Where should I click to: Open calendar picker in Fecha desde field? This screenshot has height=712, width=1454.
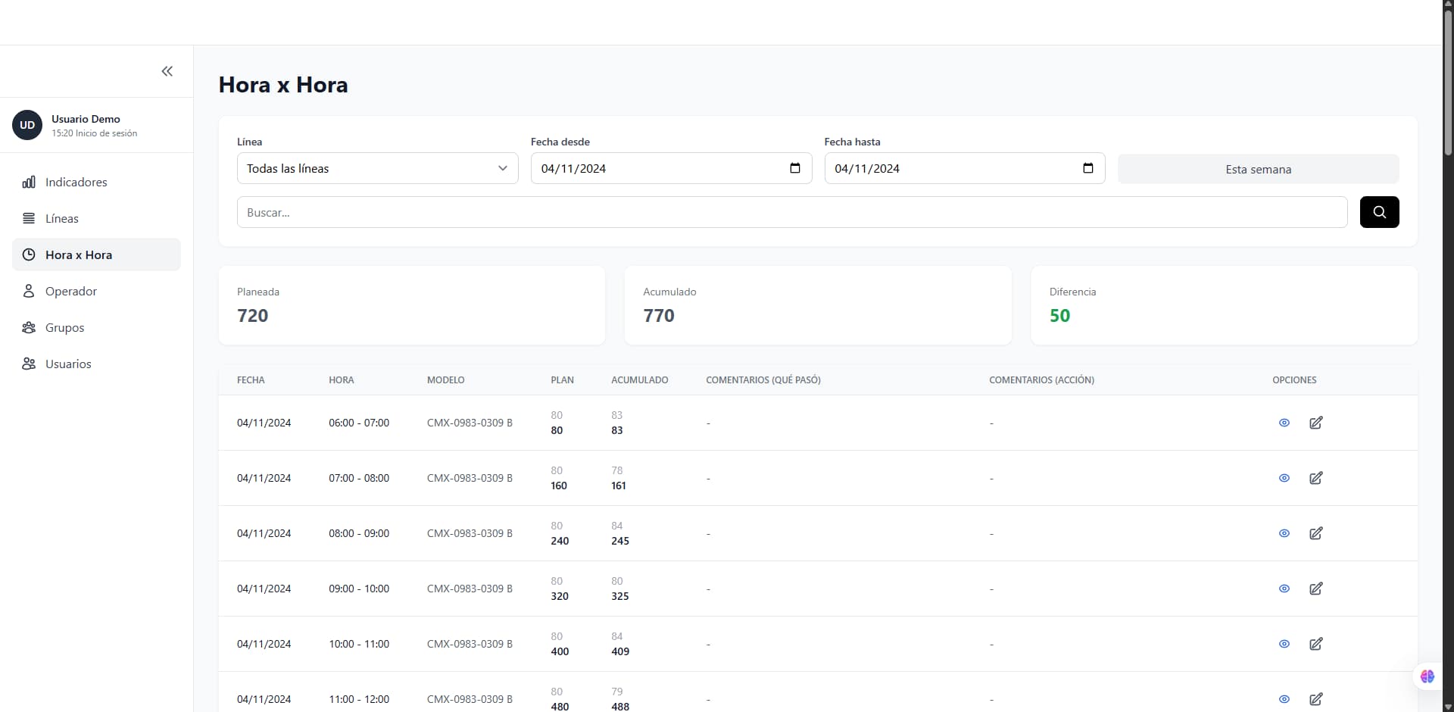pos(795,168)
